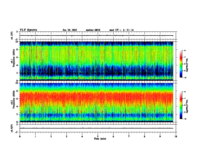Click the ch.2 colorbar log(PSD) unit label
This screenshot has width=198, height=153.
(x=187, y=106)
